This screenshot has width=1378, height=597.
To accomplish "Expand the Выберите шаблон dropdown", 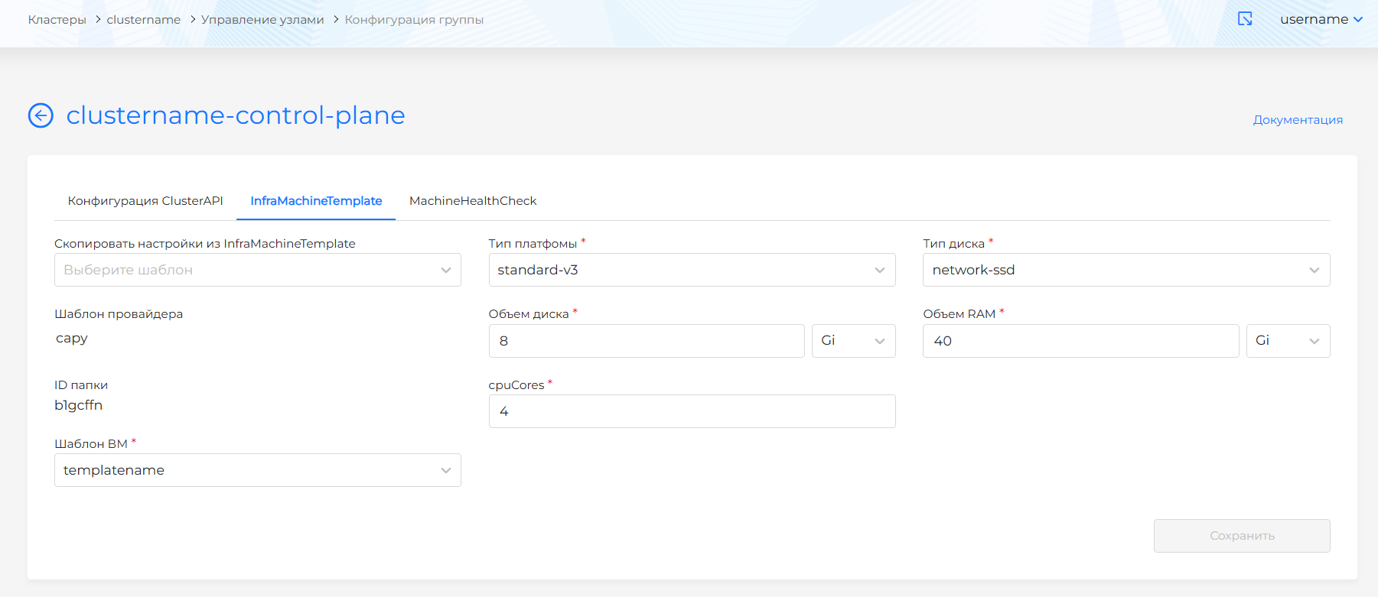I will click(x=257, y=270).
